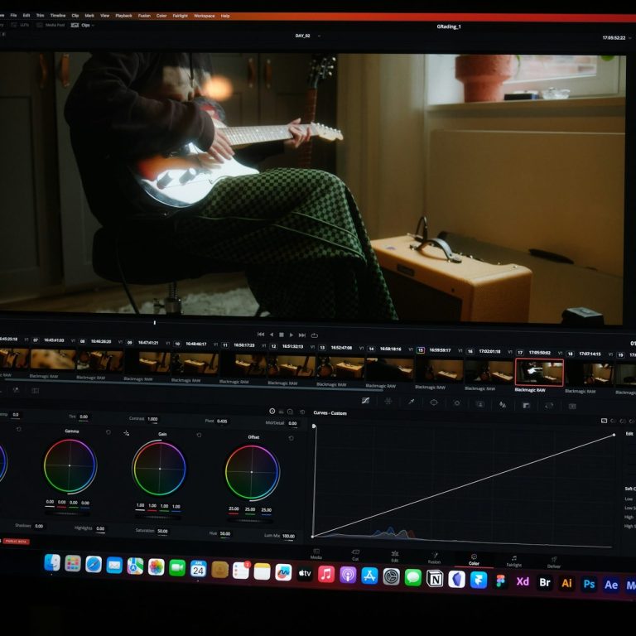The image size is (636, 636).
Task: Open the Color Warper palette icon
Action: [388, 401]
